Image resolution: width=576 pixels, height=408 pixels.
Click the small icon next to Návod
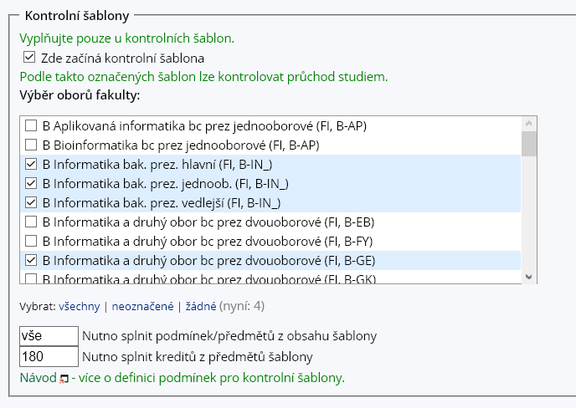pyautogui.click(x=64, y=380)
